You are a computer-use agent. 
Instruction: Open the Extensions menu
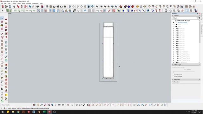[35, 3]
